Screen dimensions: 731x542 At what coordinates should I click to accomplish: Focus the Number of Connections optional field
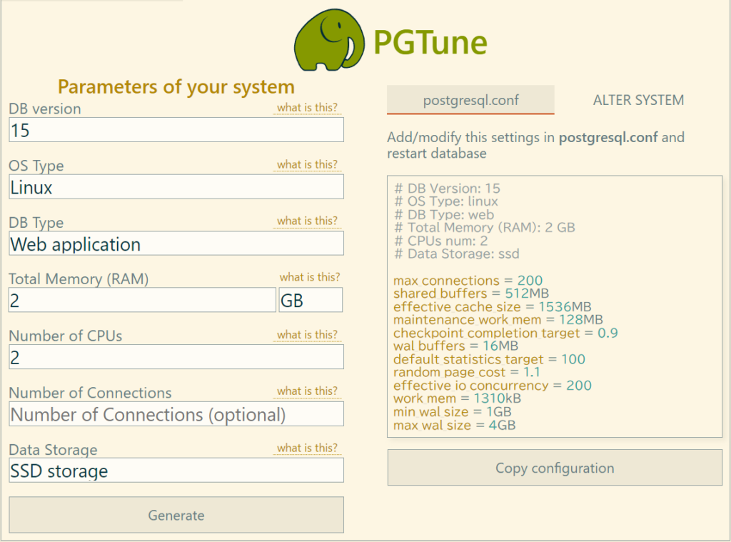pos(176,413)
